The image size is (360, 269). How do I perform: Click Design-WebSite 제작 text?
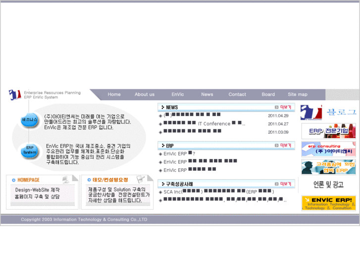(38, 190)
